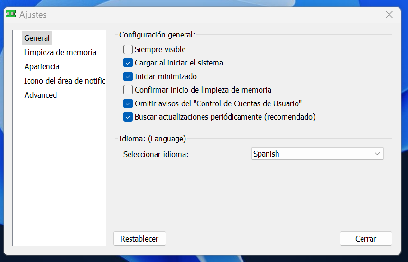Screen dimensions: 408x262
Task: Enable the Siempre visible checkbox
Action: coord(128,49)
